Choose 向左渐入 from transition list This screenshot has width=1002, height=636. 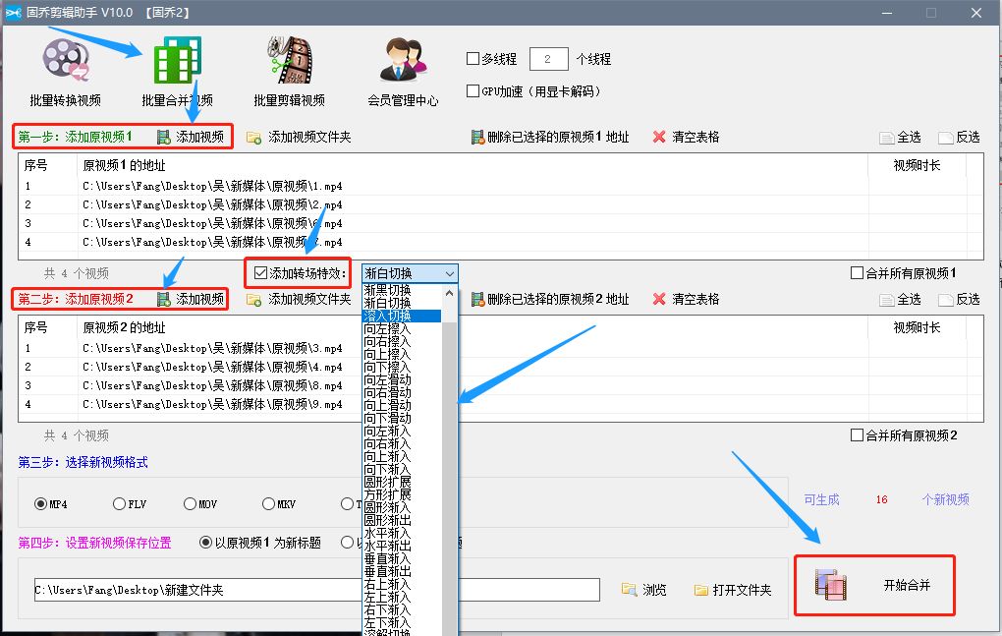click(402, 431)
